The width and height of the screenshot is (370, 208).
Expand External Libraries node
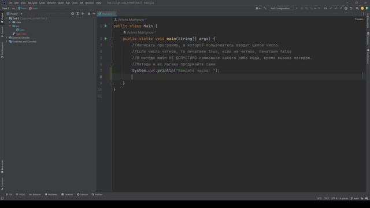click(6, 38)
